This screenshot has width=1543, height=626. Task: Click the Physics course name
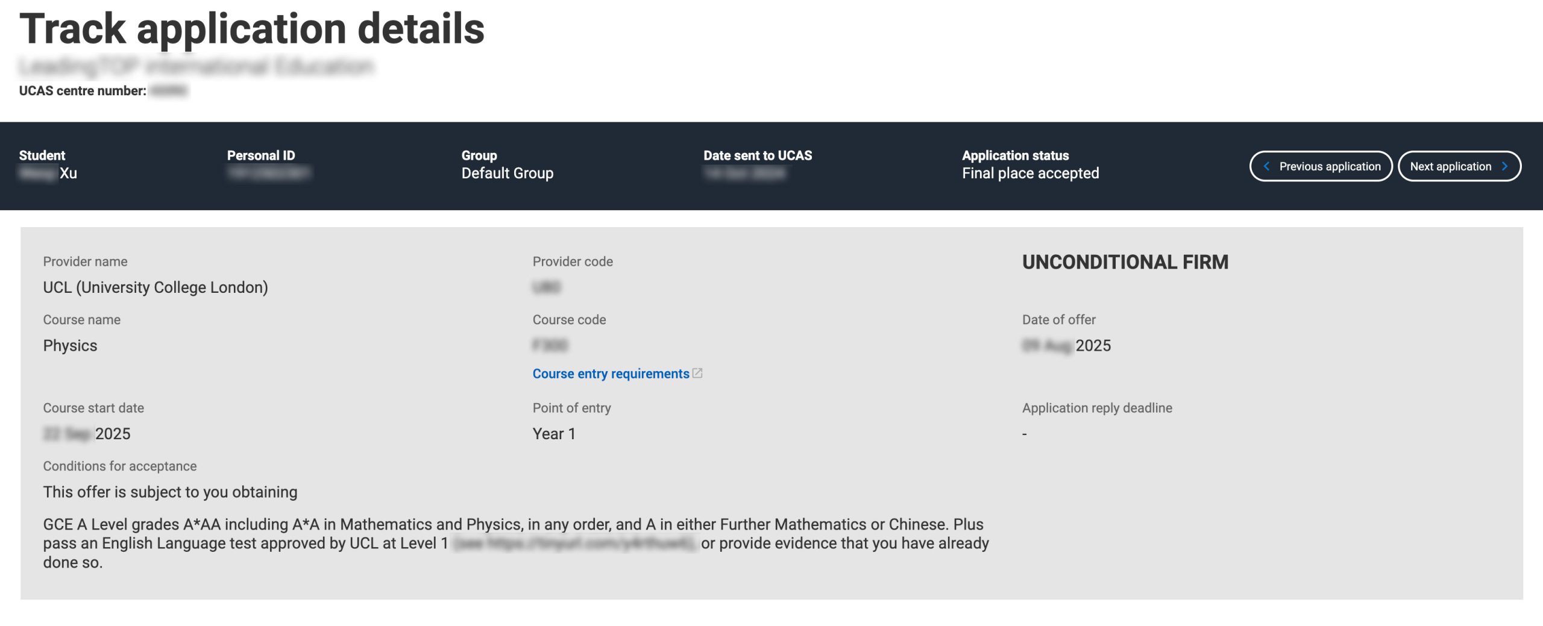pos(70,346)
